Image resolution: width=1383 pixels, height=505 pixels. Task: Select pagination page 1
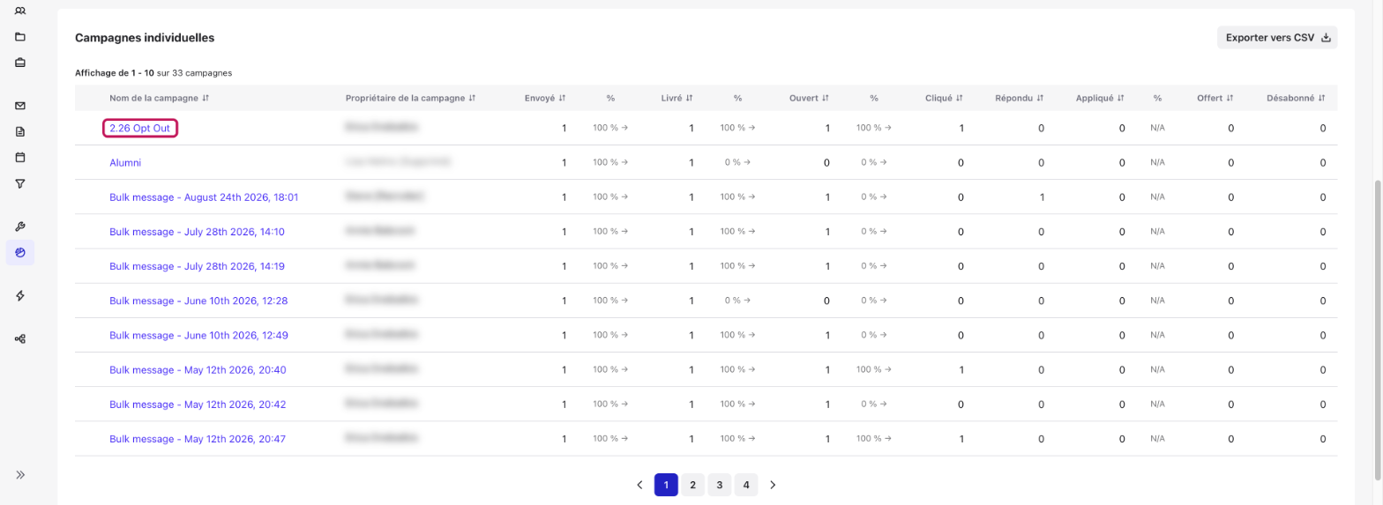(x=666, y=485)
